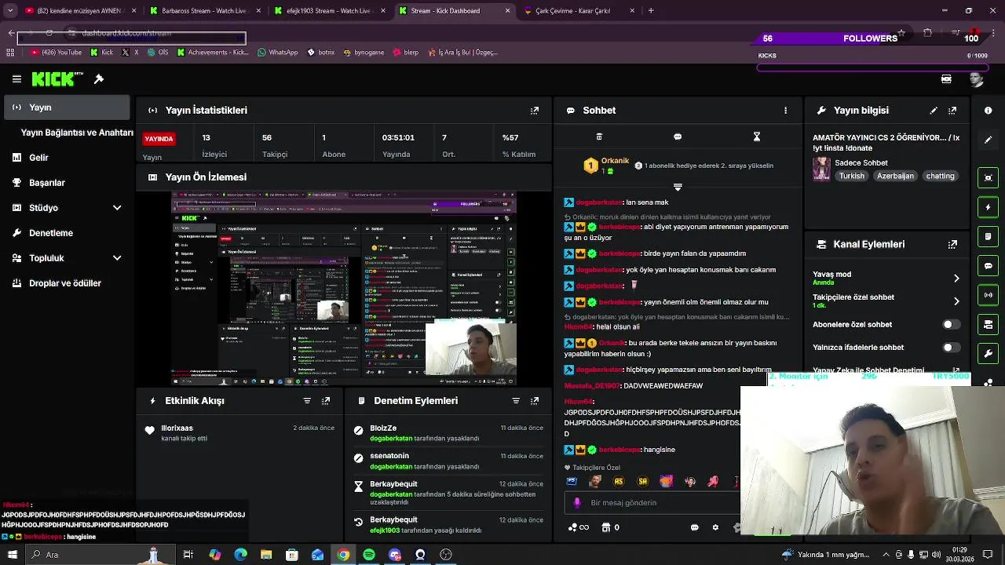
Task: Click the AS emote in chat
Action: (619, 482)
